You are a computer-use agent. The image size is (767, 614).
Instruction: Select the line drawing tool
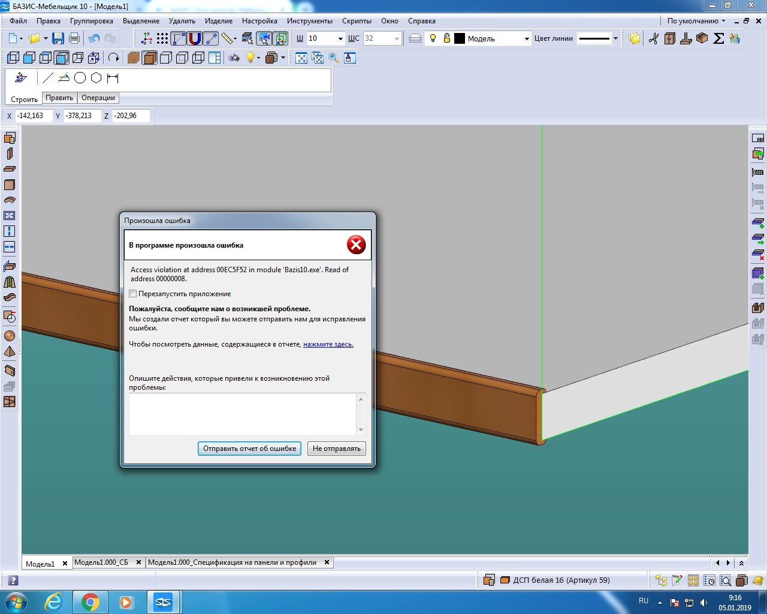coord(48,78)
